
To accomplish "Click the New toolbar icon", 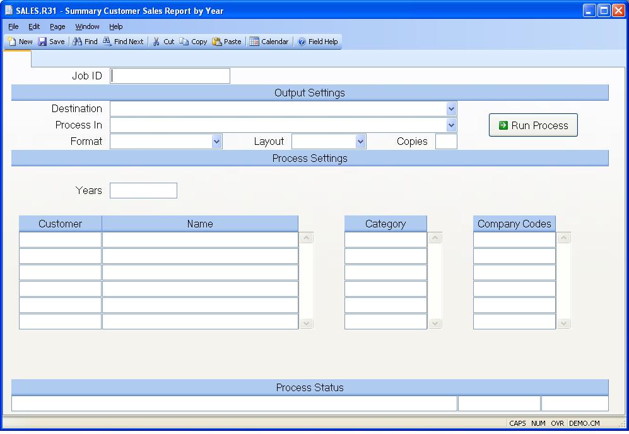I will [x=12, y=42].
